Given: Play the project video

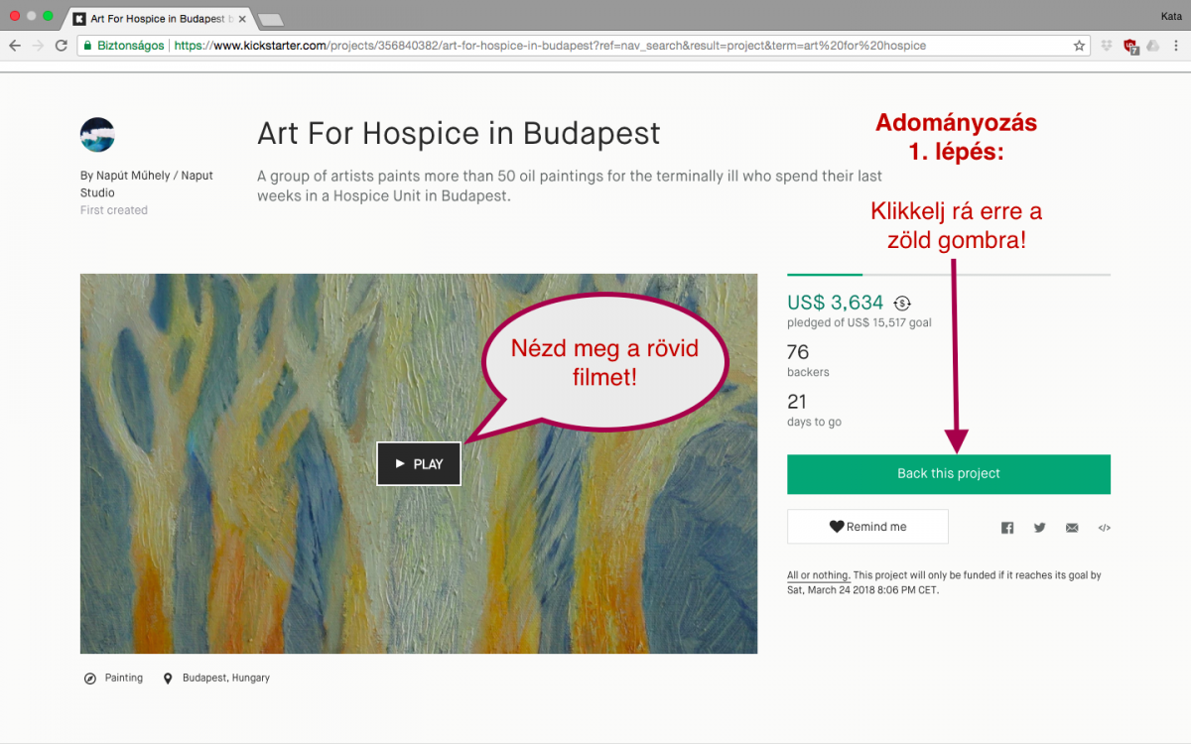Looking at the screenshot, I should click(x=419, y=463).
